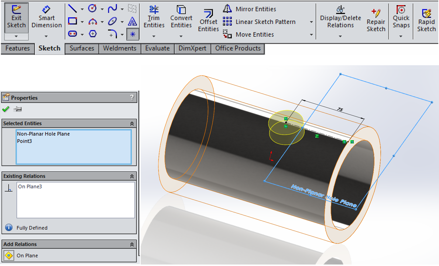Confirm with the green checkmark
Screen dimensions: 439x266
point(6,109)
